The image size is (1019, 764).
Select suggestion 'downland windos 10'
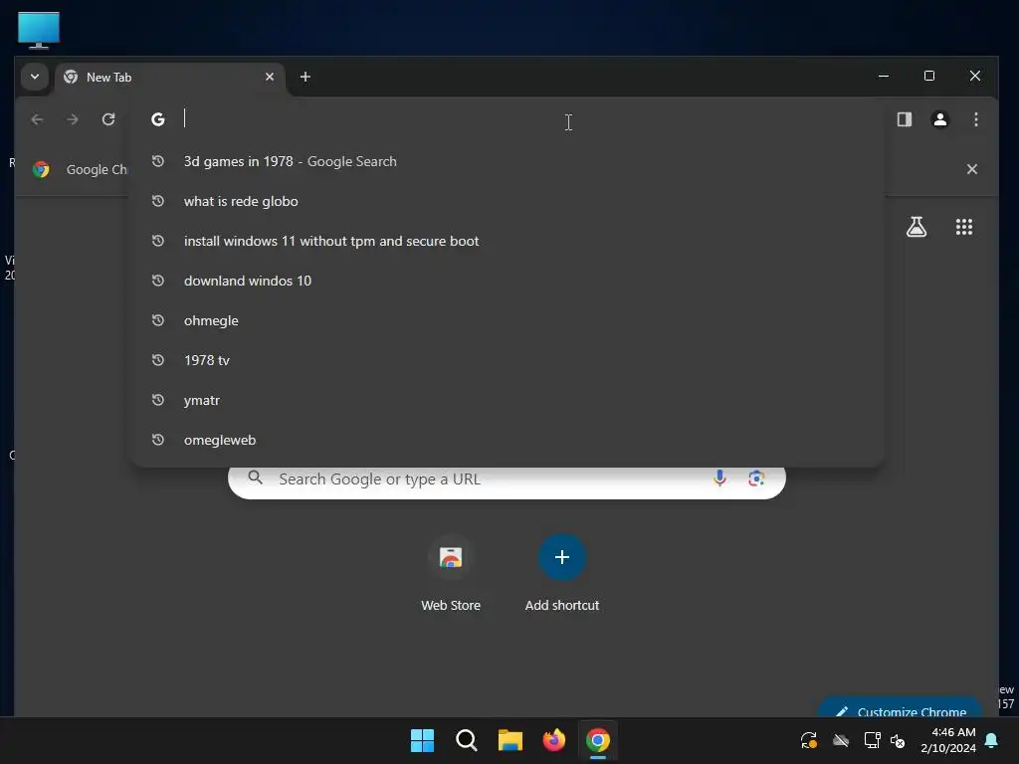click(x=507, y=281)
